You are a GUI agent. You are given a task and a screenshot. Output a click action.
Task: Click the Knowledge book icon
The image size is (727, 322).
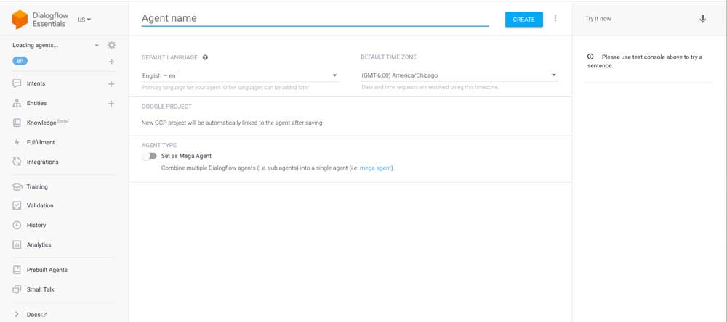pos(17,123)
